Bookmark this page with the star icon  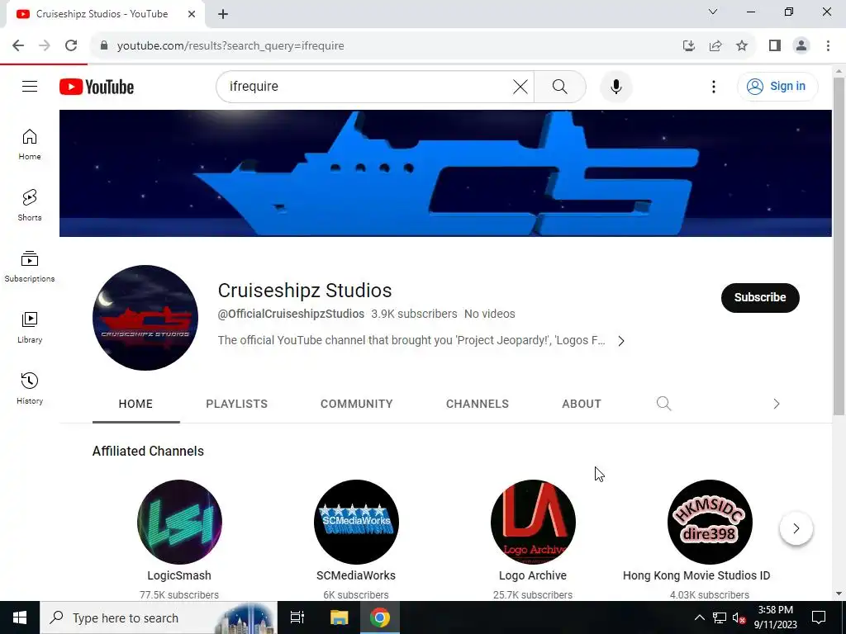coord(742,45)
